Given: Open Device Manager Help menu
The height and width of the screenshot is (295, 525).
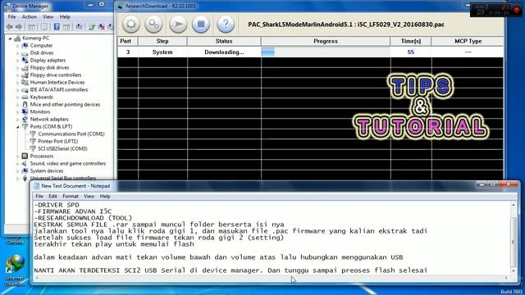Looking at the screenshot, I should 65,16.
